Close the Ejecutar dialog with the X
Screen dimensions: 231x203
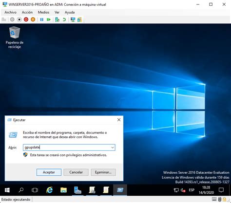tap(119, 120)
